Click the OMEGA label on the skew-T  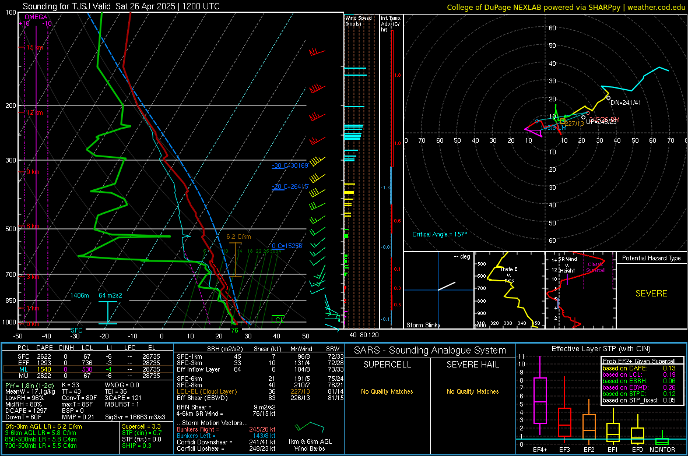36,17
